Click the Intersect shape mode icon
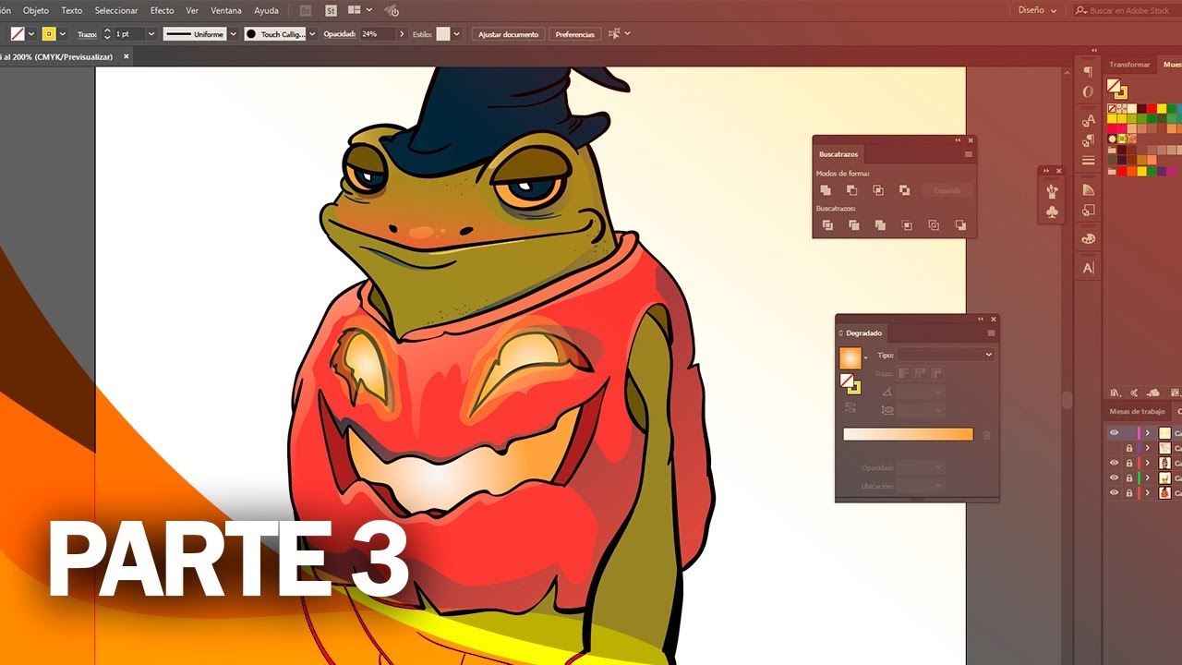 tap(878, 190)
